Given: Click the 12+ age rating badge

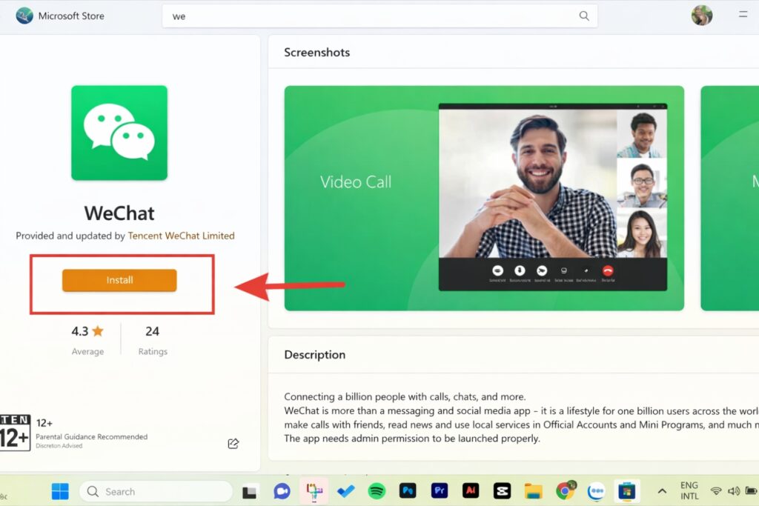Looking at the screenshot, I should pyautogui.click(x=15, y=433).
